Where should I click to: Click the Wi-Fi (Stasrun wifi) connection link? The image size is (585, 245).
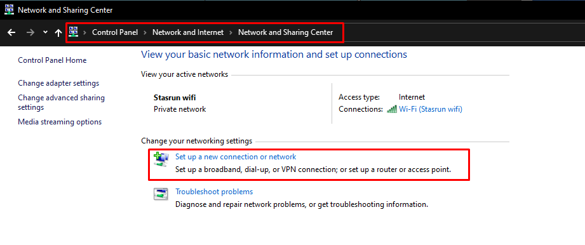pos(431,109)
